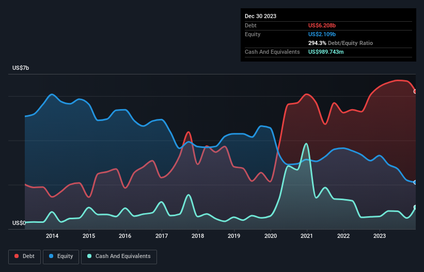Select the 2020 x-axis label
The height and width of the screenshot is (272, 424).
tap(271, 236)
